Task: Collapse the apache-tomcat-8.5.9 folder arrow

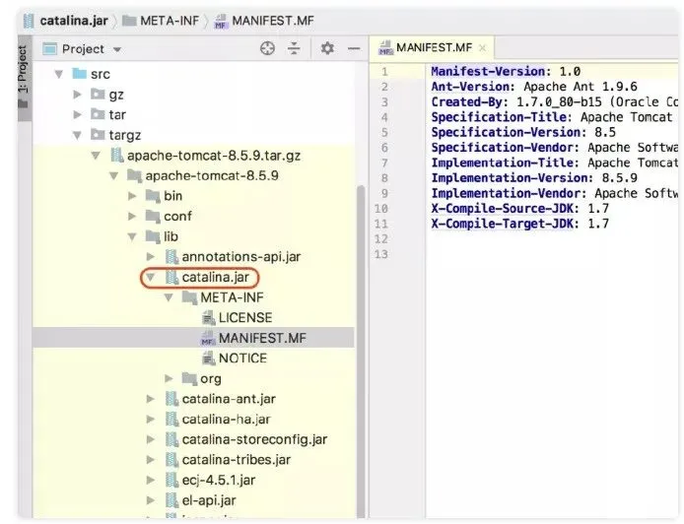Action: point(114,175)
